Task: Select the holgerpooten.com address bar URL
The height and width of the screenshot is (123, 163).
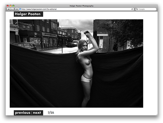Action: pos(39,9)
